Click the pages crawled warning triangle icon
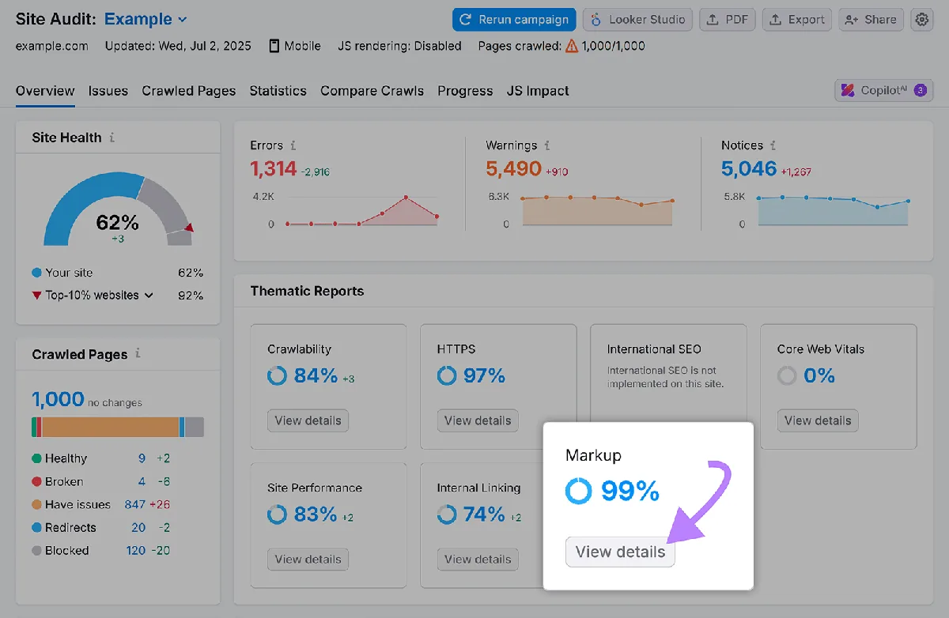949x618 pixels. point(571,46)
